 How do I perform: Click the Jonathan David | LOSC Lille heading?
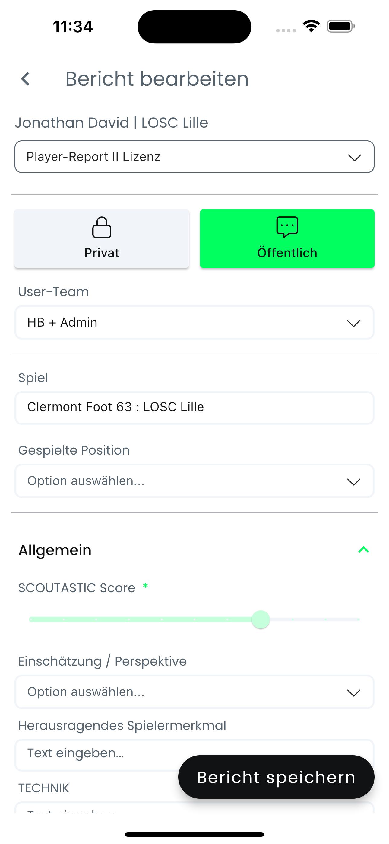click(x=111, y=123)
